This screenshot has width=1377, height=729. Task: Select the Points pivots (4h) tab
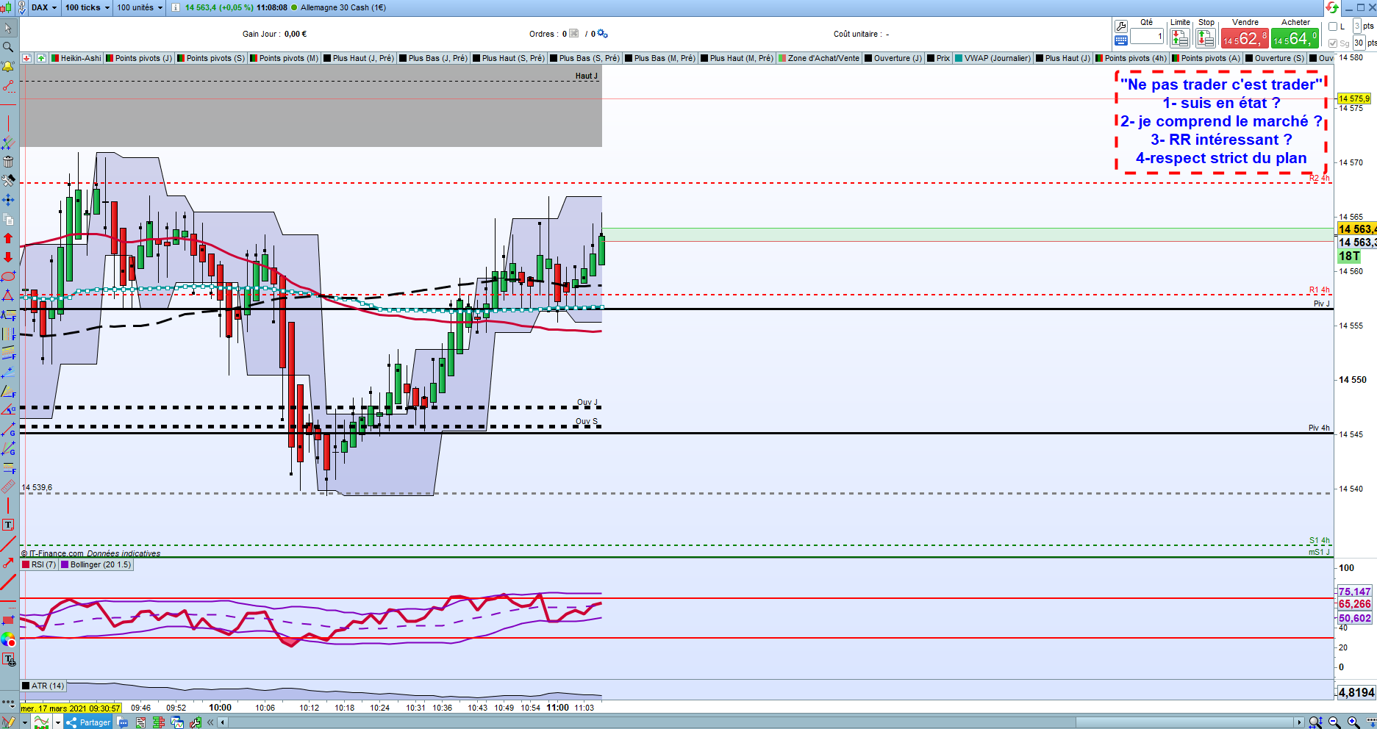point(1131,58)
